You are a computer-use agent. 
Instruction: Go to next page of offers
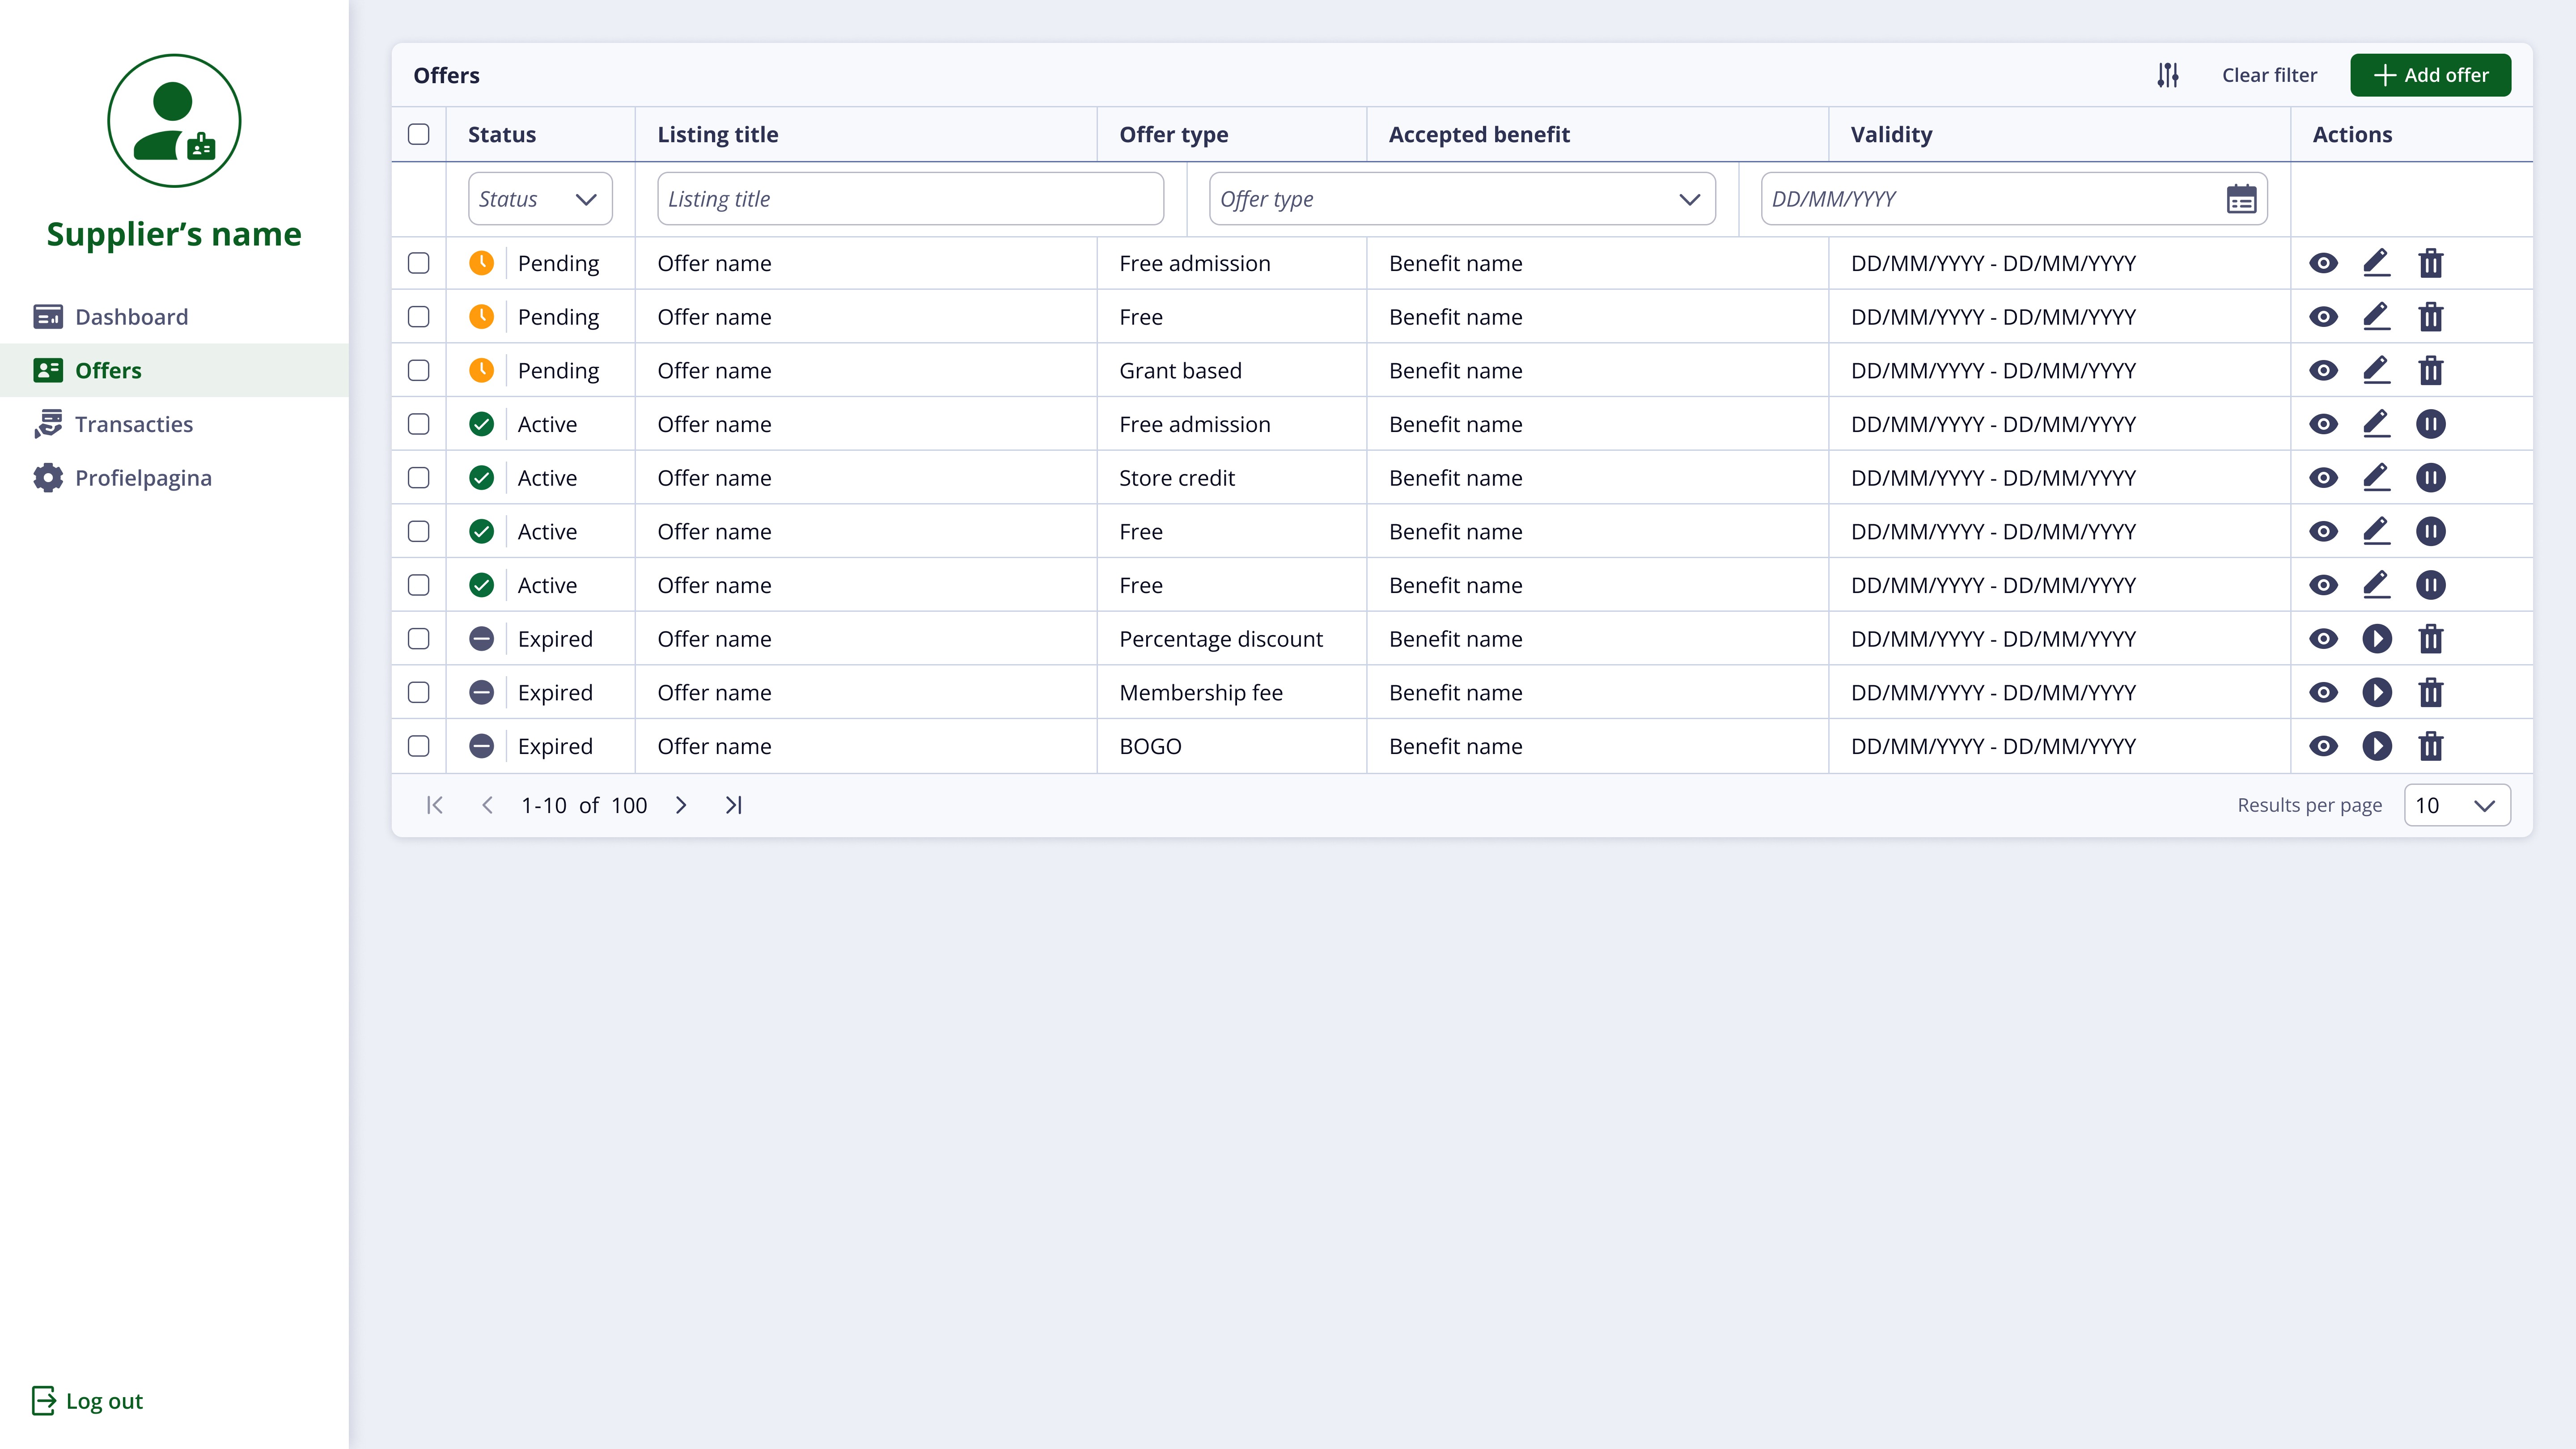point(681,805)
